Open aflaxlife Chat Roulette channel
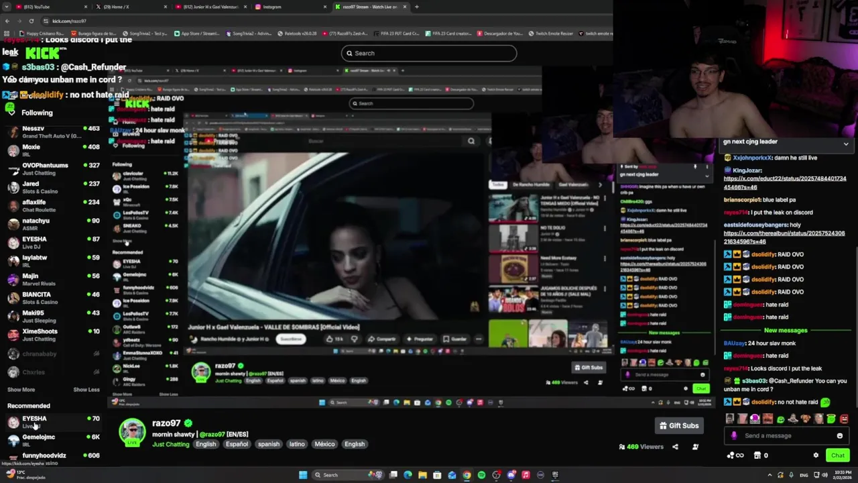 pos(54,205)
